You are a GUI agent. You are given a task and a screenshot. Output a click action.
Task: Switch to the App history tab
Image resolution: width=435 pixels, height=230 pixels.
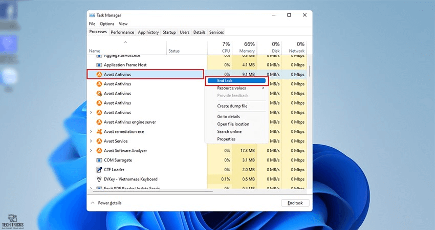tap(148, 32)
